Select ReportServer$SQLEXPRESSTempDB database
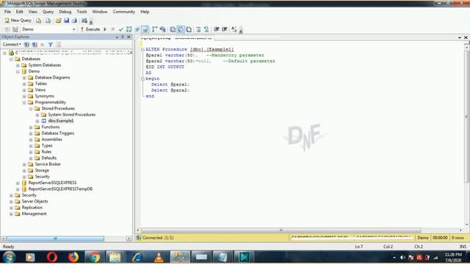This screenshot has height=264, width=470. [x=60, y=189]
